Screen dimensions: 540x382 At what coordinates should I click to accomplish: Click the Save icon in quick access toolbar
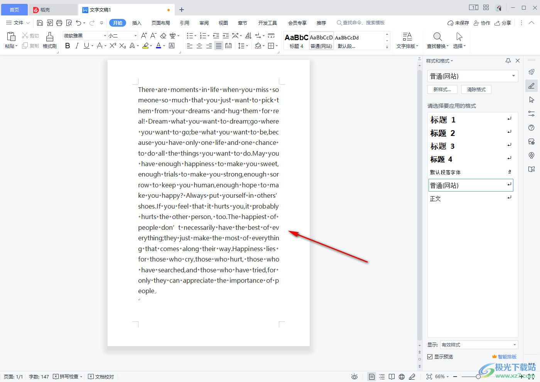[x=40, y=23]
